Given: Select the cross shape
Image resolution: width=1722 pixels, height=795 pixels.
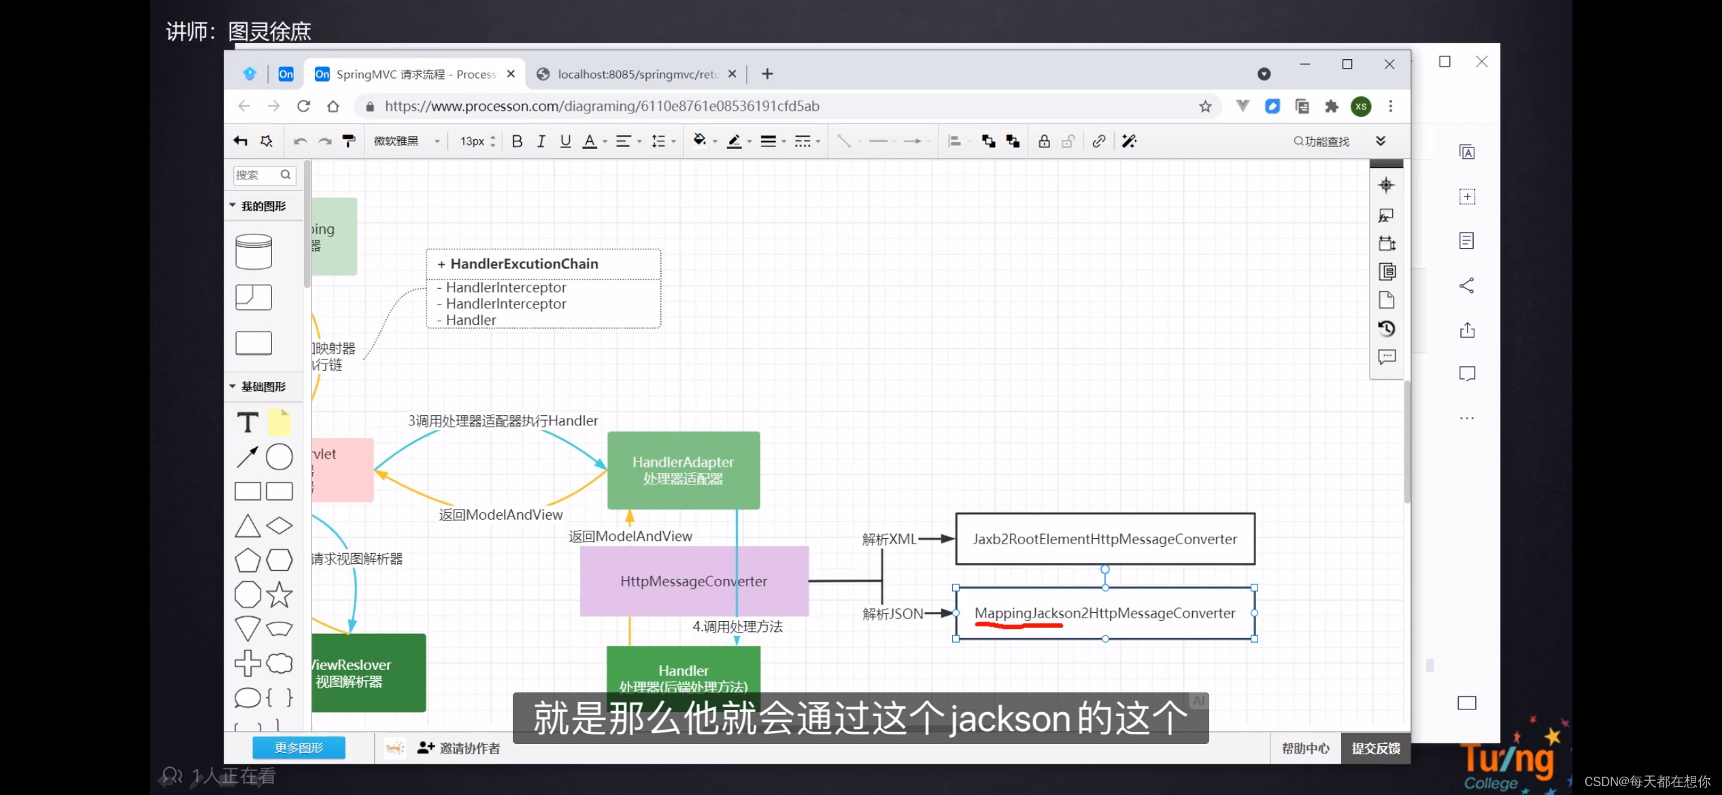Looking at the screenshot, I should (x=248, y=663).
